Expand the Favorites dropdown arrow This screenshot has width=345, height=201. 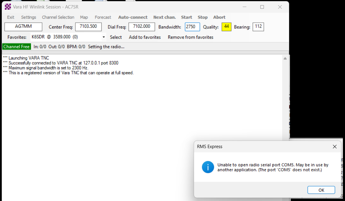(103, 37)
